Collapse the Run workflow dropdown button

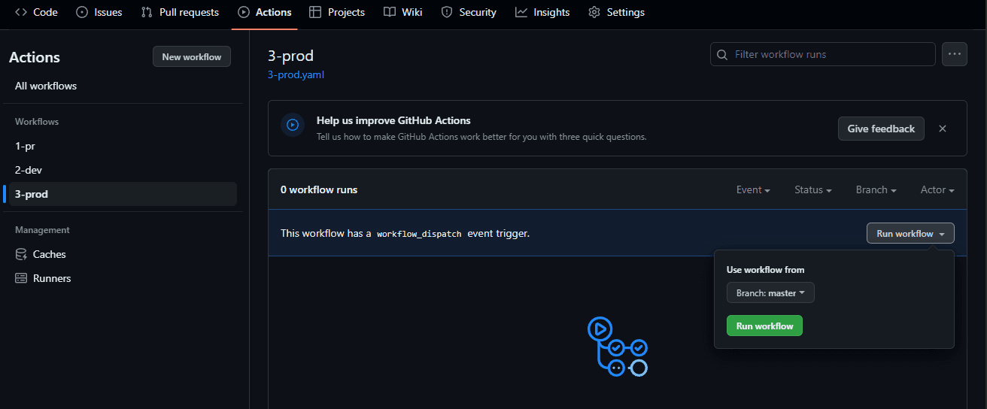(x=910, y=233)
